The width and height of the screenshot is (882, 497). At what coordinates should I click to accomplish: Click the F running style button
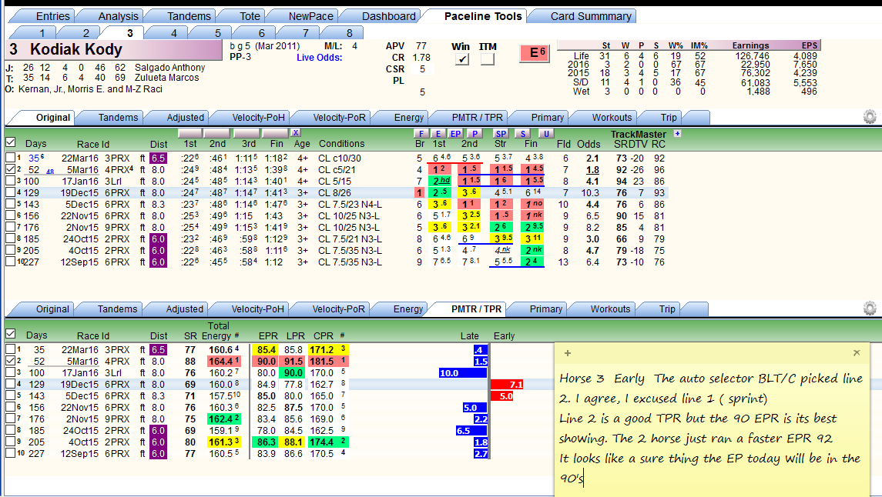(x=421, y=134)
